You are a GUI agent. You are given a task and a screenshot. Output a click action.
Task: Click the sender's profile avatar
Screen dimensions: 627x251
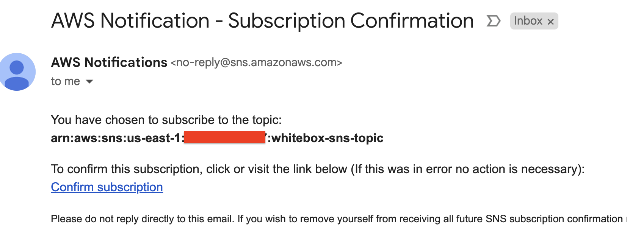(17, 72)
